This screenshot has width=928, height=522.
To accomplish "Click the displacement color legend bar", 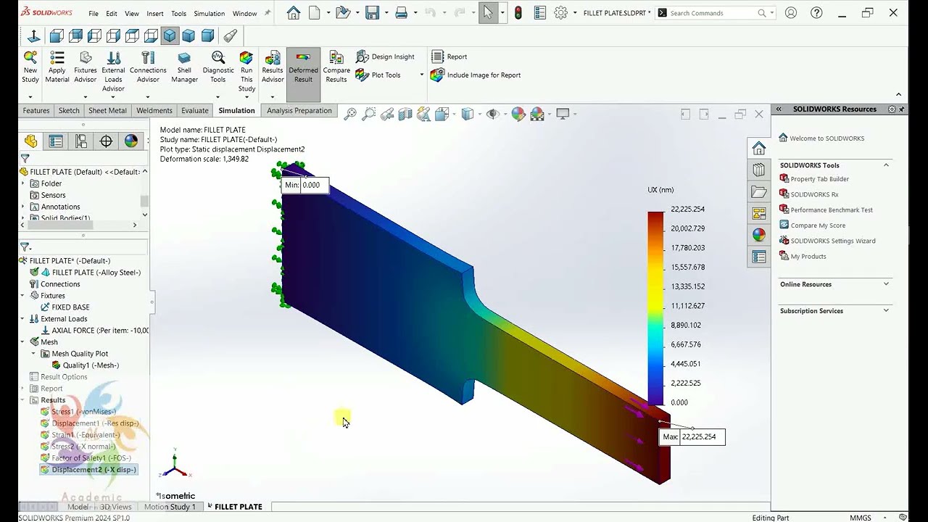I will 655,308.
